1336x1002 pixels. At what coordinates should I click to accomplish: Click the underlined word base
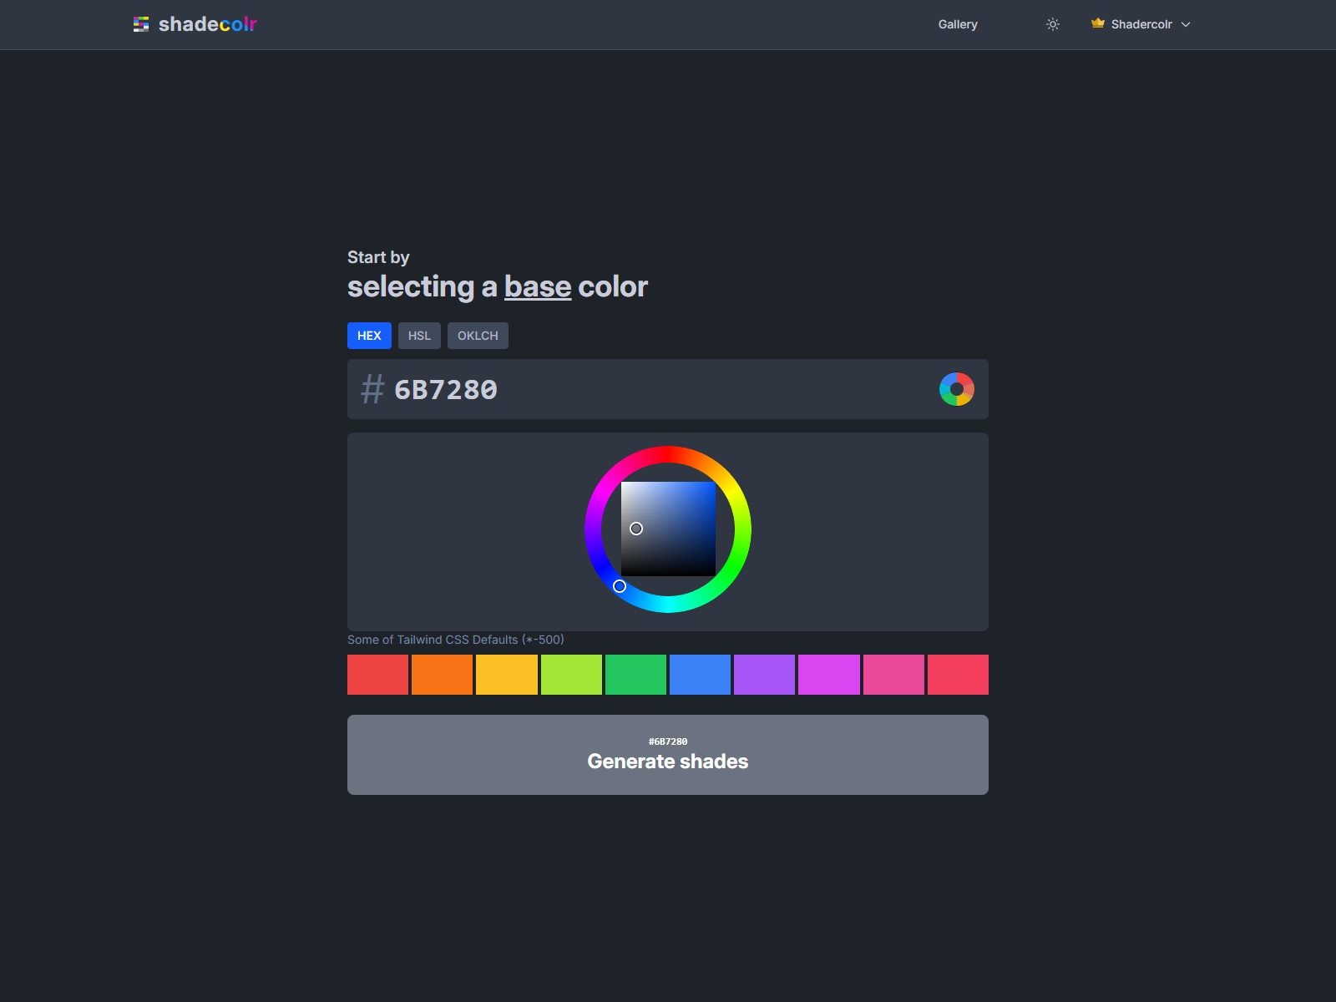(537, 286)
